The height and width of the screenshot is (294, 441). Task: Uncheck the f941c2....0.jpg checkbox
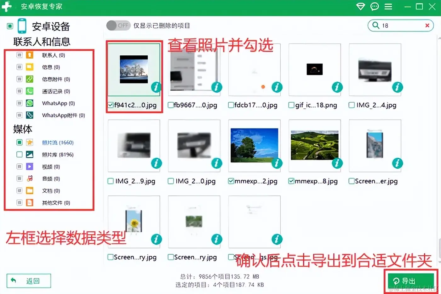[111, 105]
